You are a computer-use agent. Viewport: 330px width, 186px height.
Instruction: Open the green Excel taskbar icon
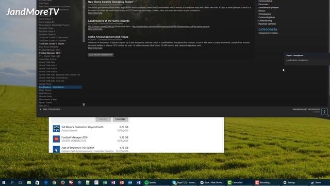105,182
